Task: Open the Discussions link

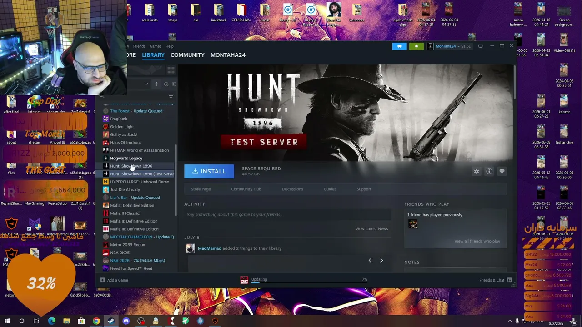Action: (292, 189)
